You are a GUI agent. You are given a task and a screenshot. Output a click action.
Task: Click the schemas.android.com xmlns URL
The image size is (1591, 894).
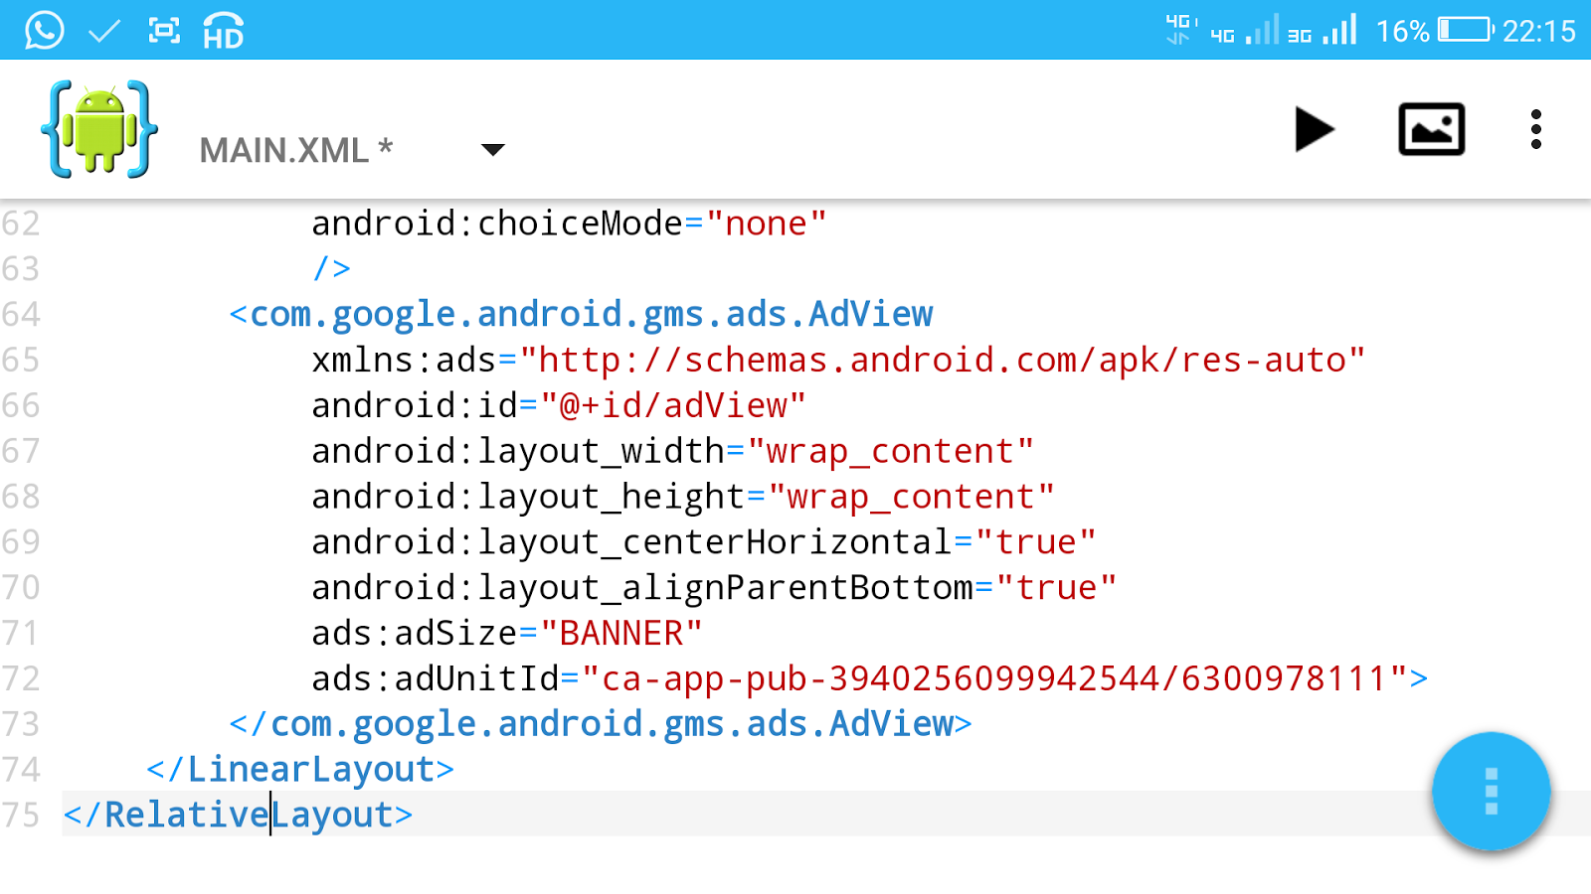click(x=945, y=360)
